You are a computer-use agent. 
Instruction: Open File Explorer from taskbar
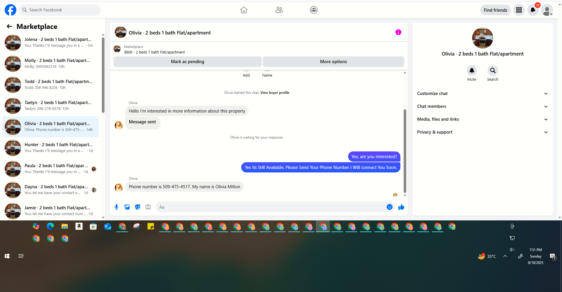(x=65, y=226)
